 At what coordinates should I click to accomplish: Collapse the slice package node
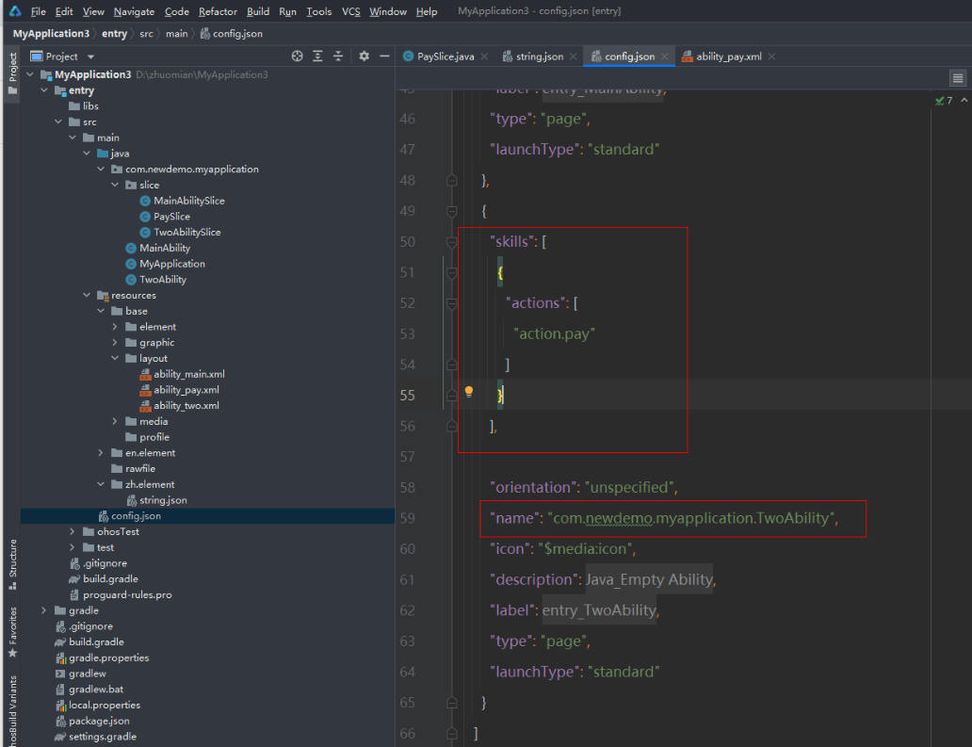click(x=115, y=185)
